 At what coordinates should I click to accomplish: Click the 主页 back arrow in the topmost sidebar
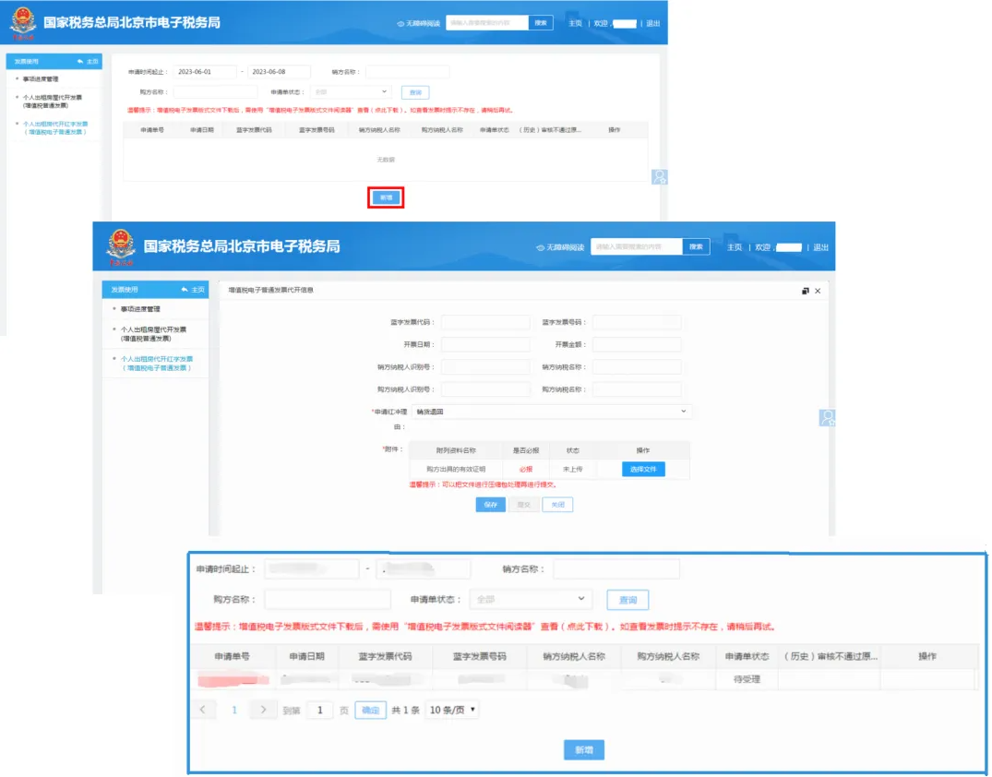pos(81,61)
